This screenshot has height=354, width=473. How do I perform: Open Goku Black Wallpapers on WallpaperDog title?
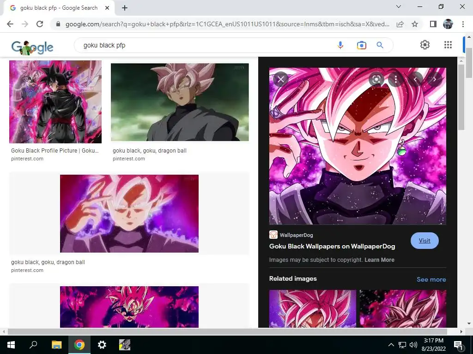click(x=332, y=246)
